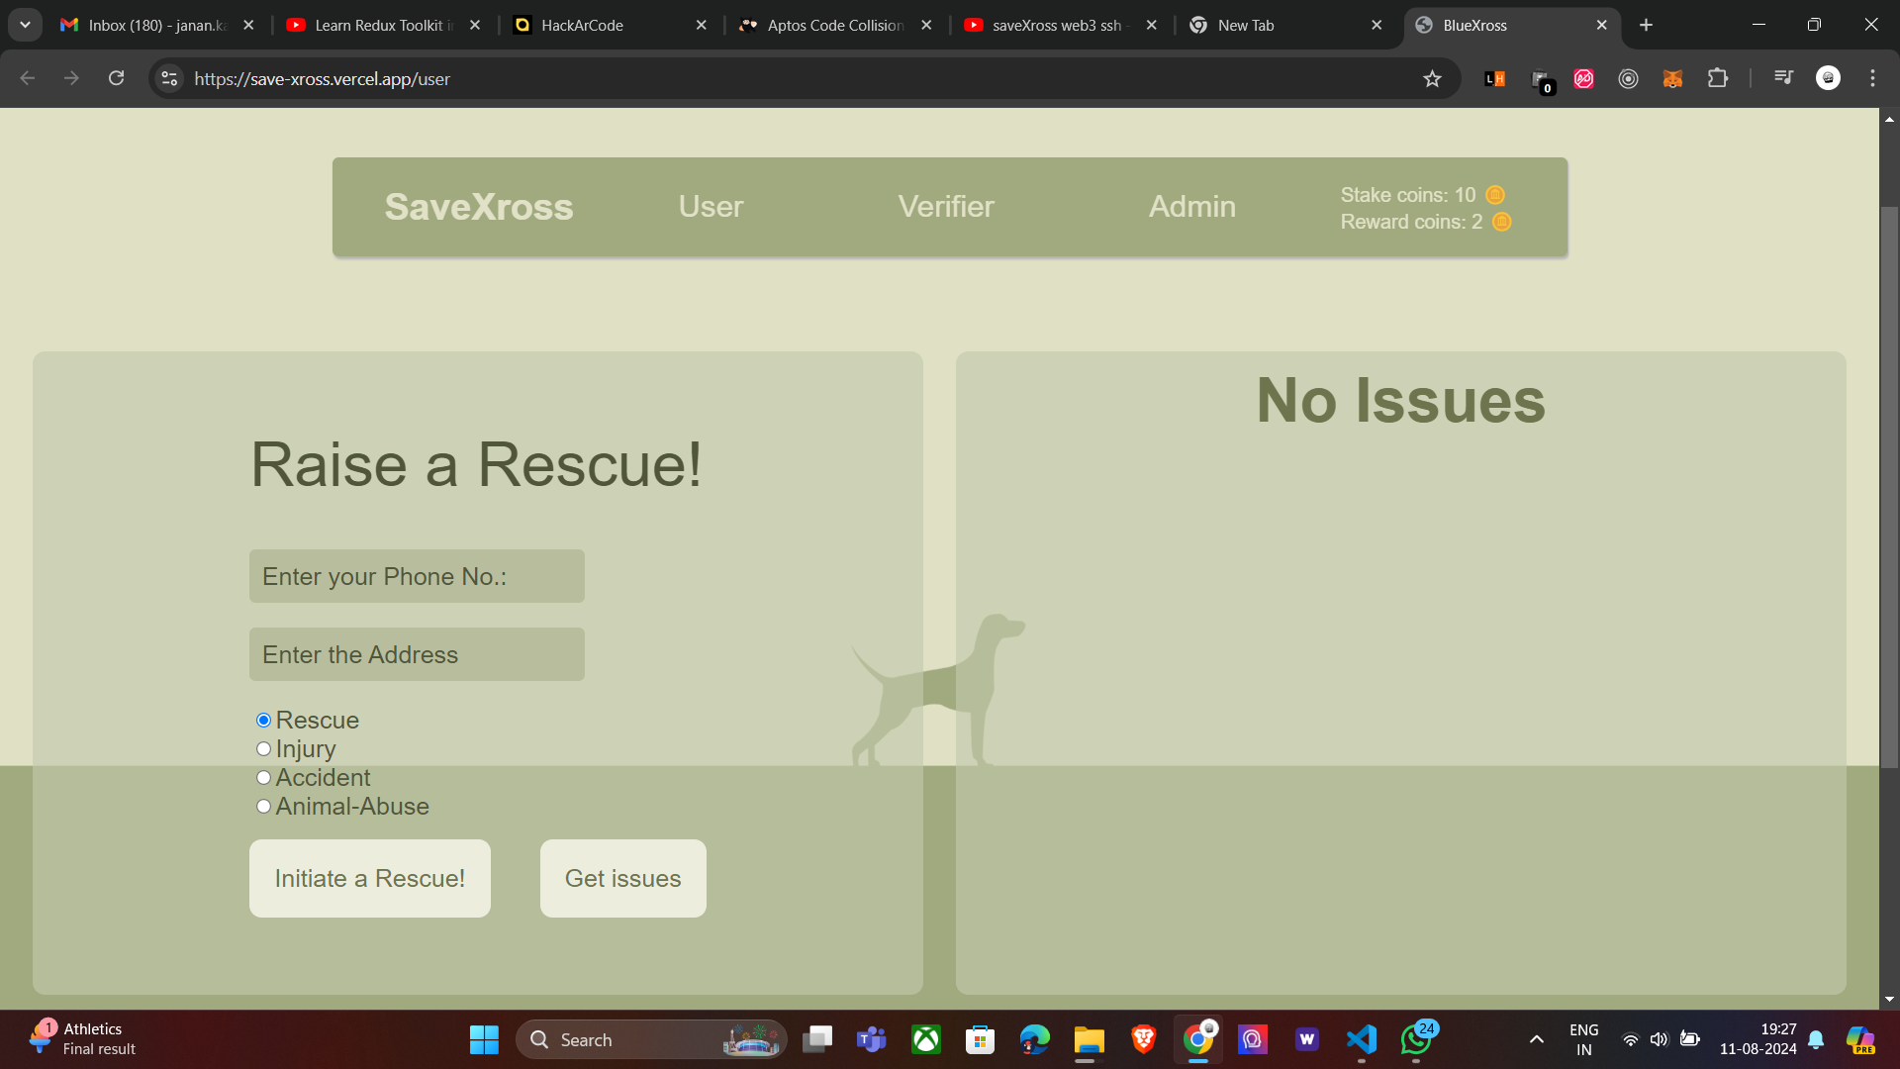This screenshot has height=1069, width=1900.
Task: Go to the Verifier nav item
Action: (x=945, y=207)
